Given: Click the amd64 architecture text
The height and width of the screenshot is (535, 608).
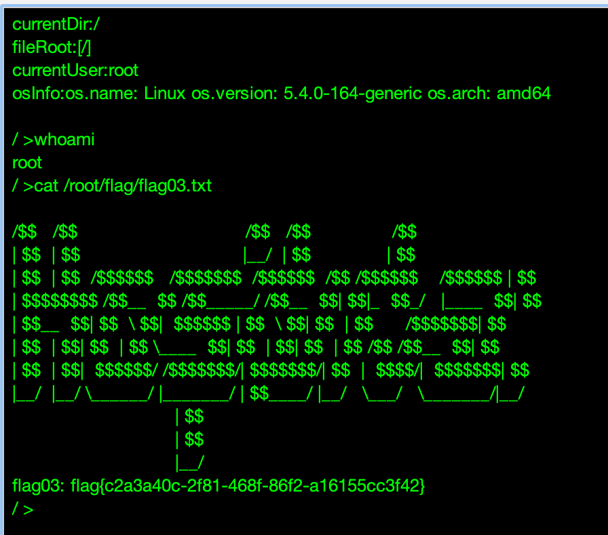Looking at the screenshot, I should point(523,94).
